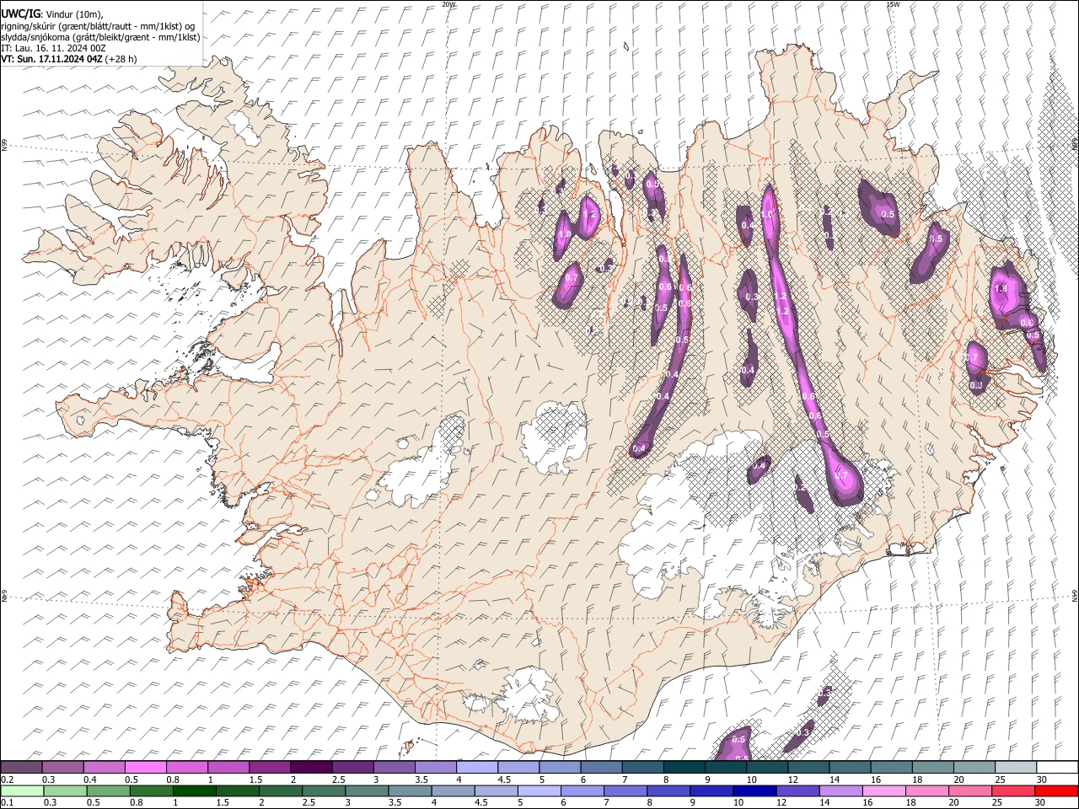Click the '20W' longitude label
This screenshot has width=1079, height=809.
tap(448, 4)
